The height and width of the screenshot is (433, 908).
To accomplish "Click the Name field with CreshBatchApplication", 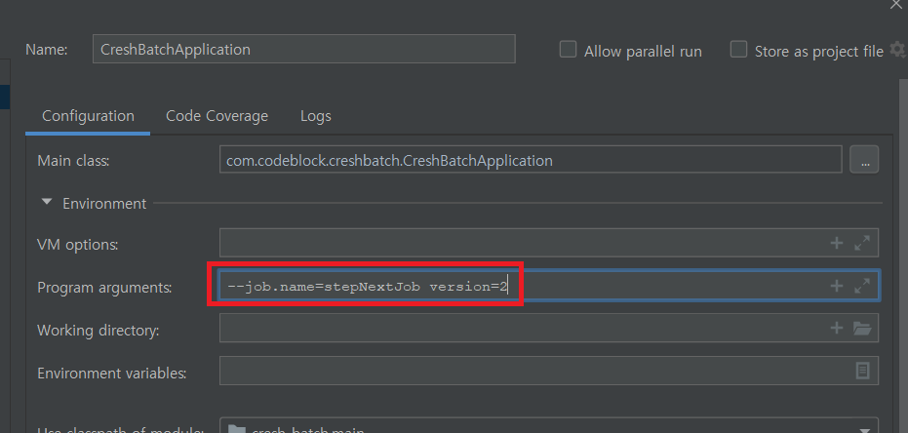I will point(303,50).
